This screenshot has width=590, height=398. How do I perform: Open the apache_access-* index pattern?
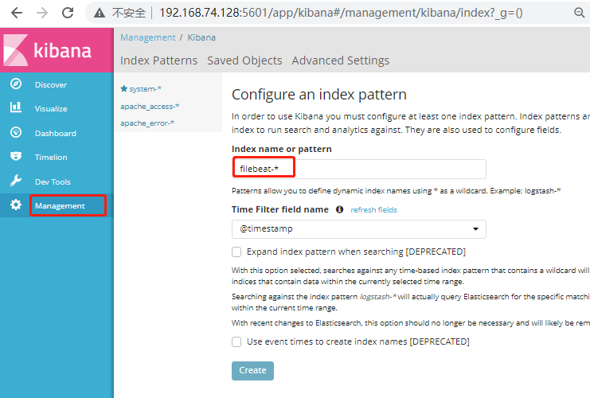coord(150,107)
